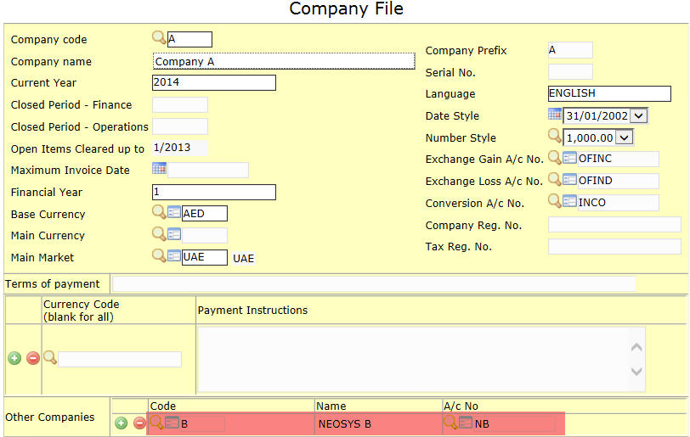Screen dimensions: 690x437
Task: Click the Maximum Invoice Date field
Action: (x=208, y=171)
